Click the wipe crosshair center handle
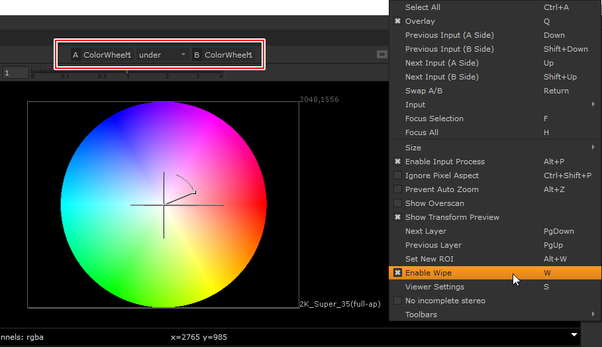 click(164, 205)
